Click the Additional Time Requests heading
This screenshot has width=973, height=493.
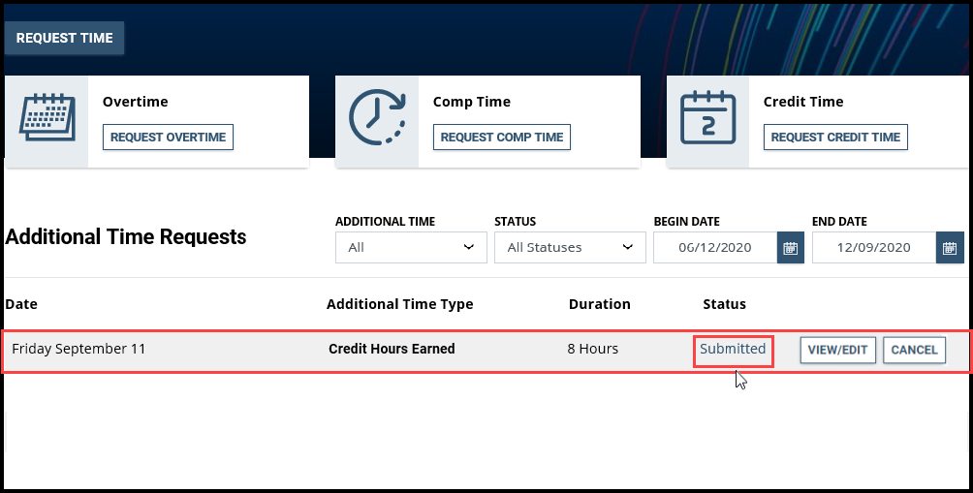126,237
